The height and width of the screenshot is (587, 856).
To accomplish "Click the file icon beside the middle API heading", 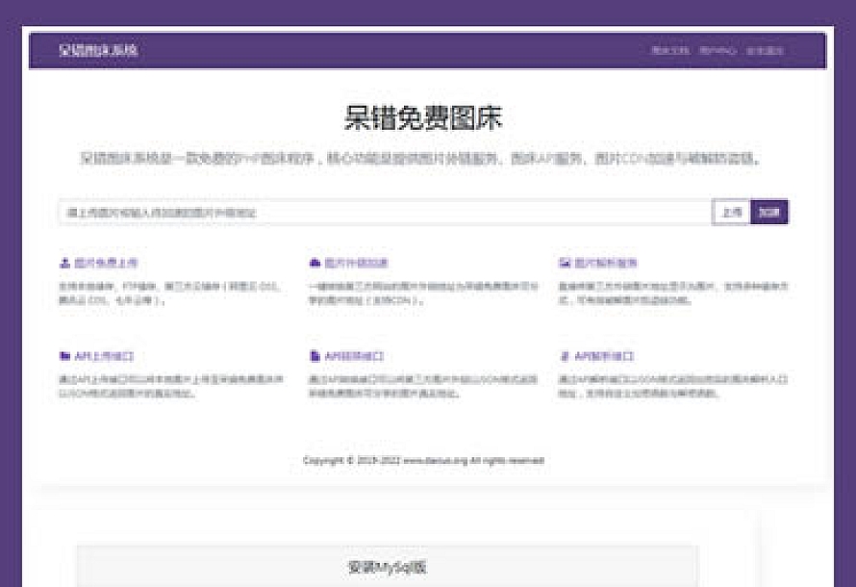I will [x=315, y=356].
